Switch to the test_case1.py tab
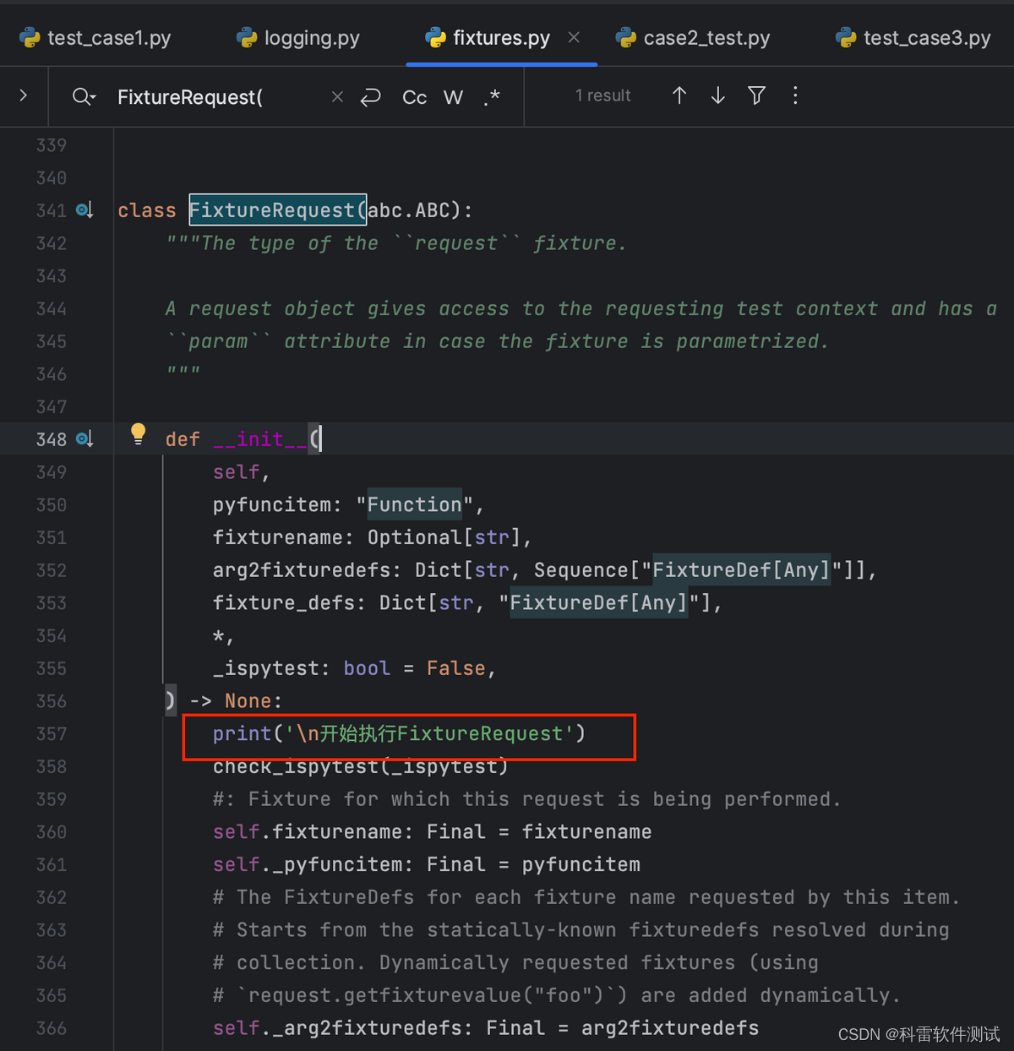Image resolution: width=1014 pixels, height=1051 pixels. (95, 38)
